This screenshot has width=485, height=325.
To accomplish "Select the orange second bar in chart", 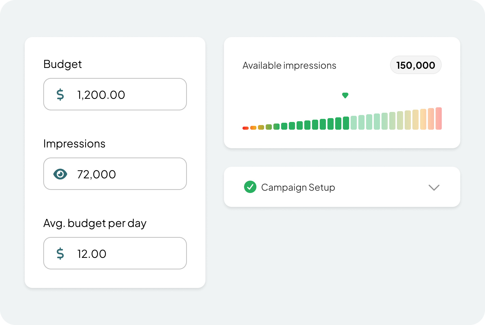I will (x=253, y=128).
